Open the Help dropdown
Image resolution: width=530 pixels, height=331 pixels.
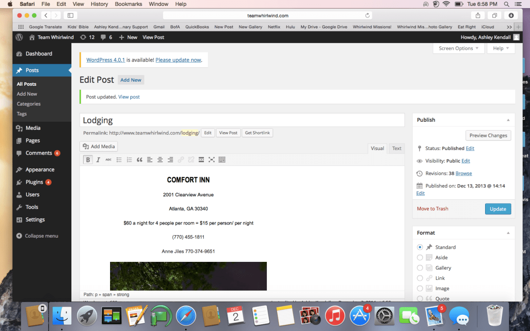coord(500,48)
